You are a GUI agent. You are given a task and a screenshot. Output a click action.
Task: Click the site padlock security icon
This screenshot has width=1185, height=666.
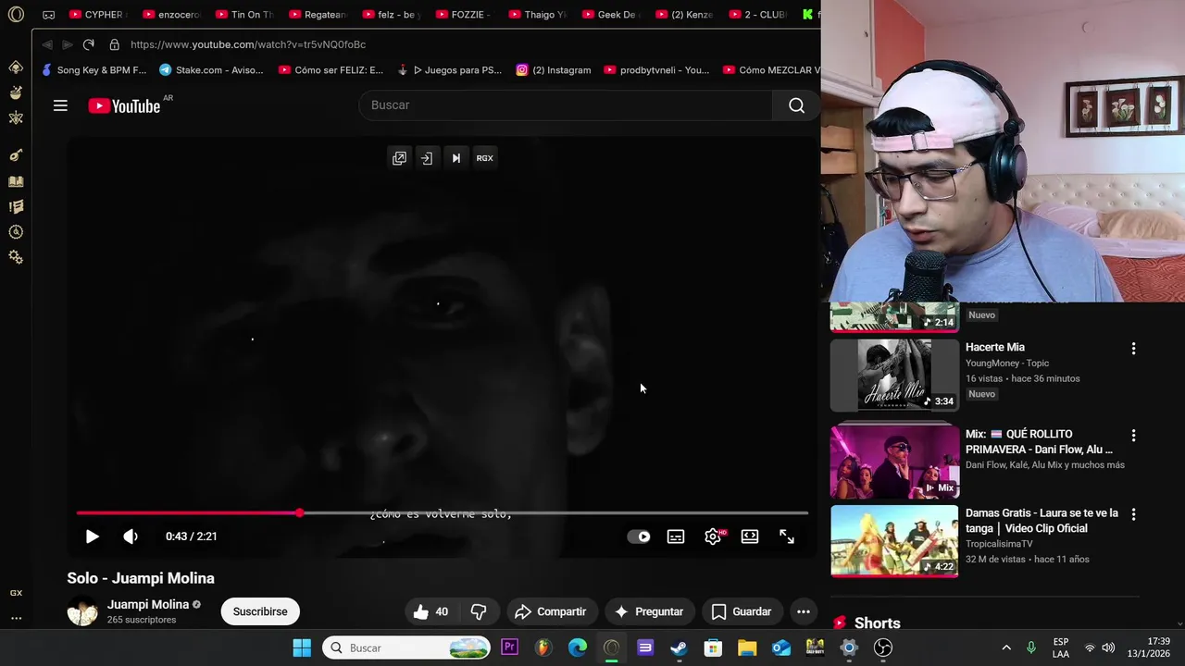tap(114, 44)
